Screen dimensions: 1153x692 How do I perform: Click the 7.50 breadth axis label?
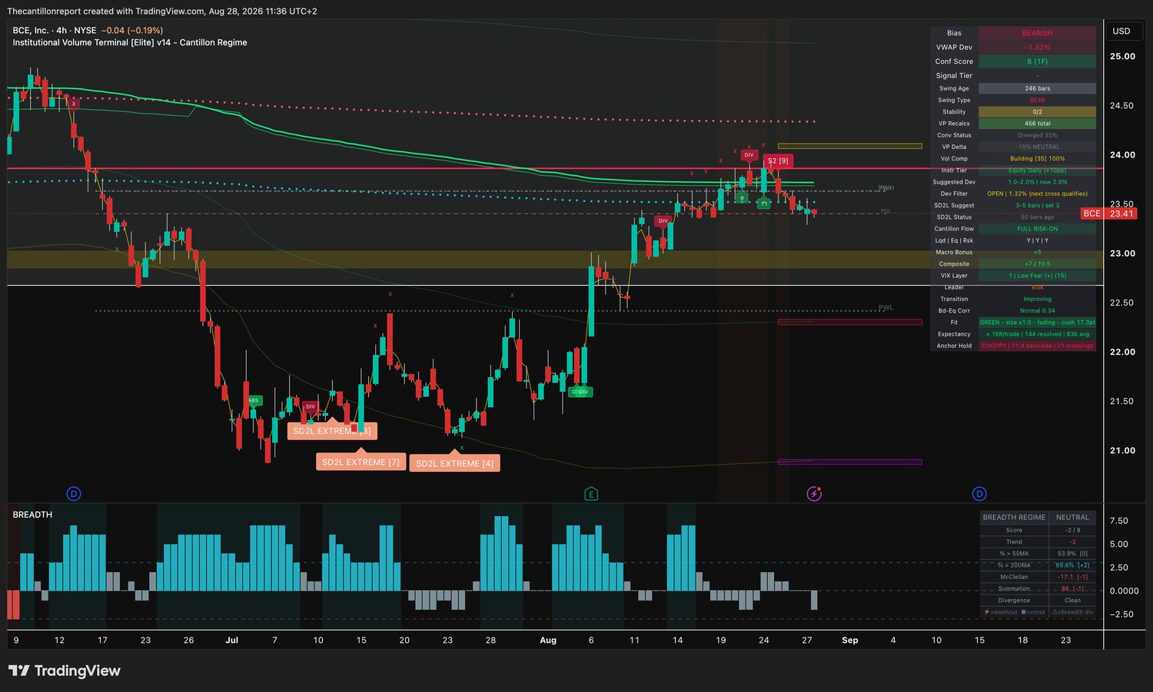[x=1119, y=521]
